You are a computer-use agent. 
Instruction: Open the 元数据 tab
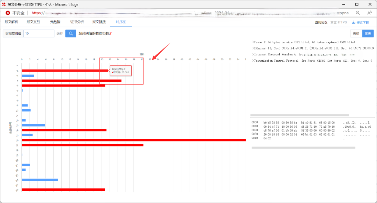tap(55, 22)
